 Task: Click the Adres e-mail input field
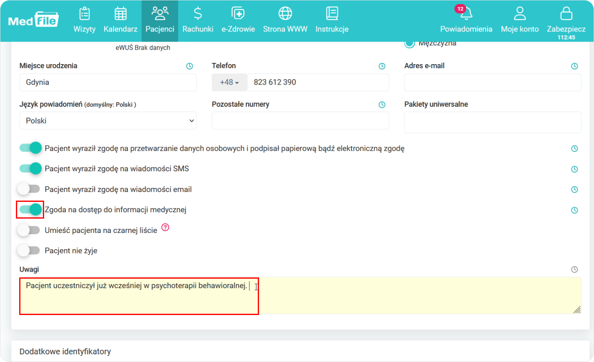click(493, 82)
